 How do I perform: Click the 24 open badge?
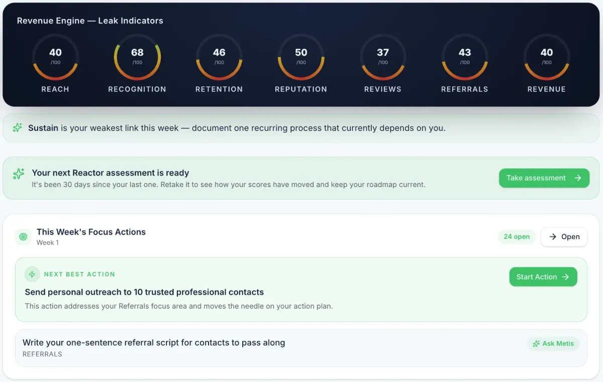coord(517,237)
